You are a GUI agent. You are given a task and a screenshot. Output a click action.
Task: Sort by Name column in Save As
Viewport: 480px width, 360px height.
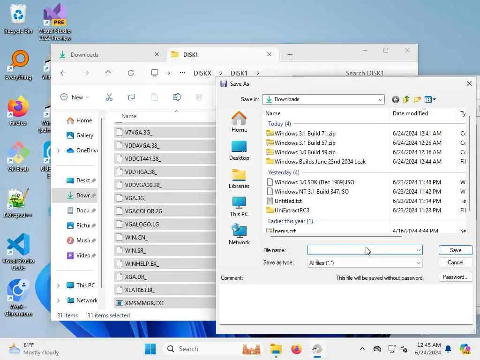pos(273,113)
